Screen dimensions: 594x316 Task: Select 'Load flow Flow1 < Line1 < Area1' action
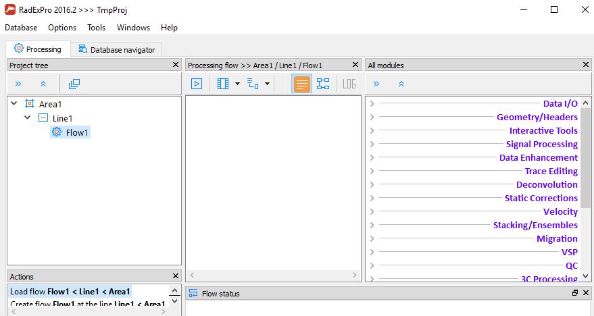click(x=70, y=292)
